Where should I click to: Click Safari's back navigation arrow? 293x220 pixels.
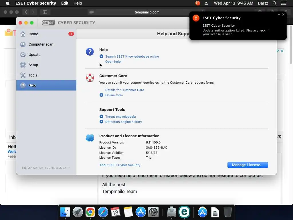[26, 12]
